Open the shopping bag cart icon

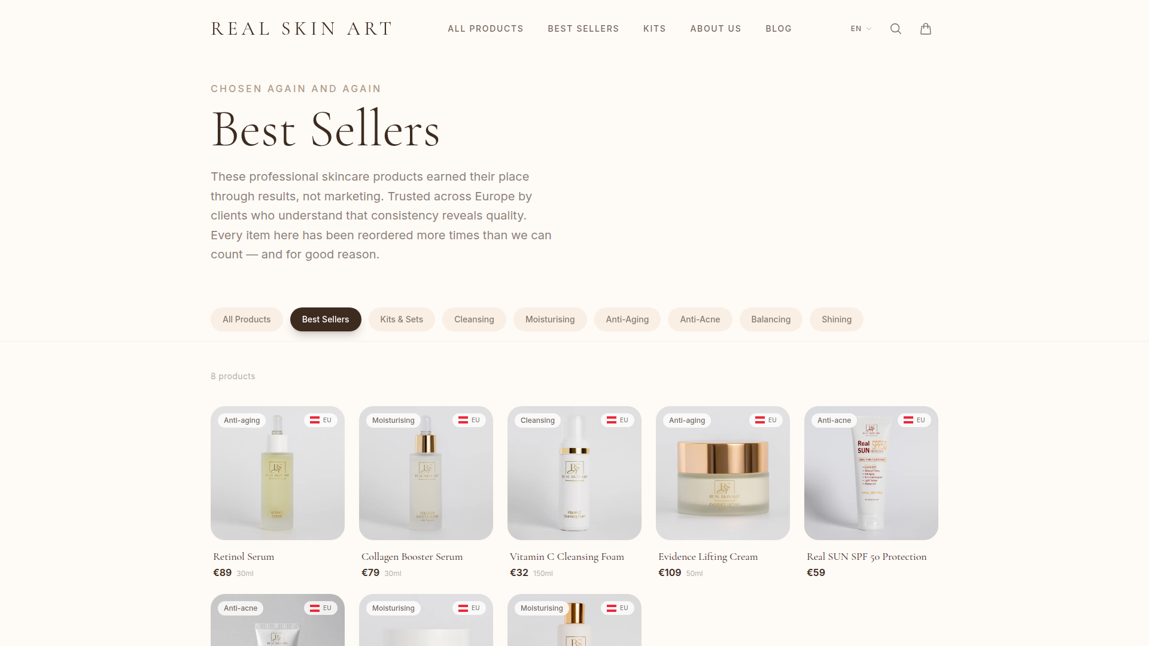point(926,29)
